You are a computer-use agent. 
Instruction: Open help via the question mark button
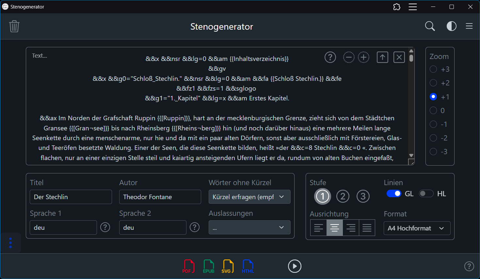[x=469, y=266]
